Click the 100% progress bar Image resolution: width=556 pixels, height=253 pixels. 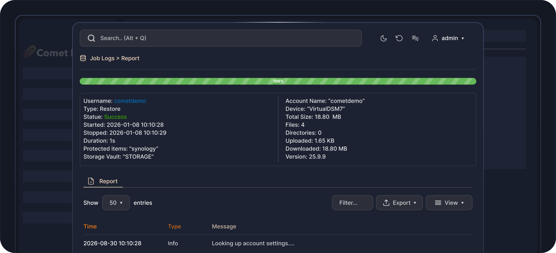coord(278,81)
